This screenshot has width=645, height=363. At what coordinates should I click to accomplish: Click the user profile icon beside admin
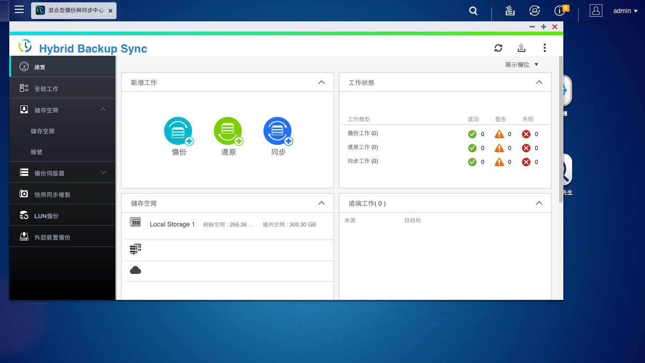click(x=596, y=11)
